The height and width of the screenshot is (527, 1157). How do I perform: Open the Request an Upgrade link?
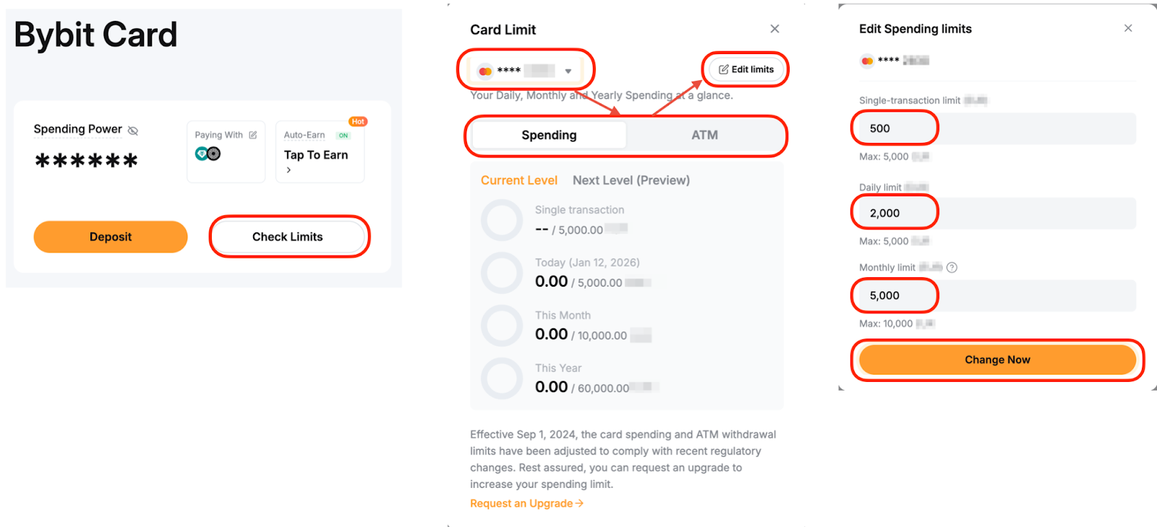pyautogui.click(x=526, y=503)
